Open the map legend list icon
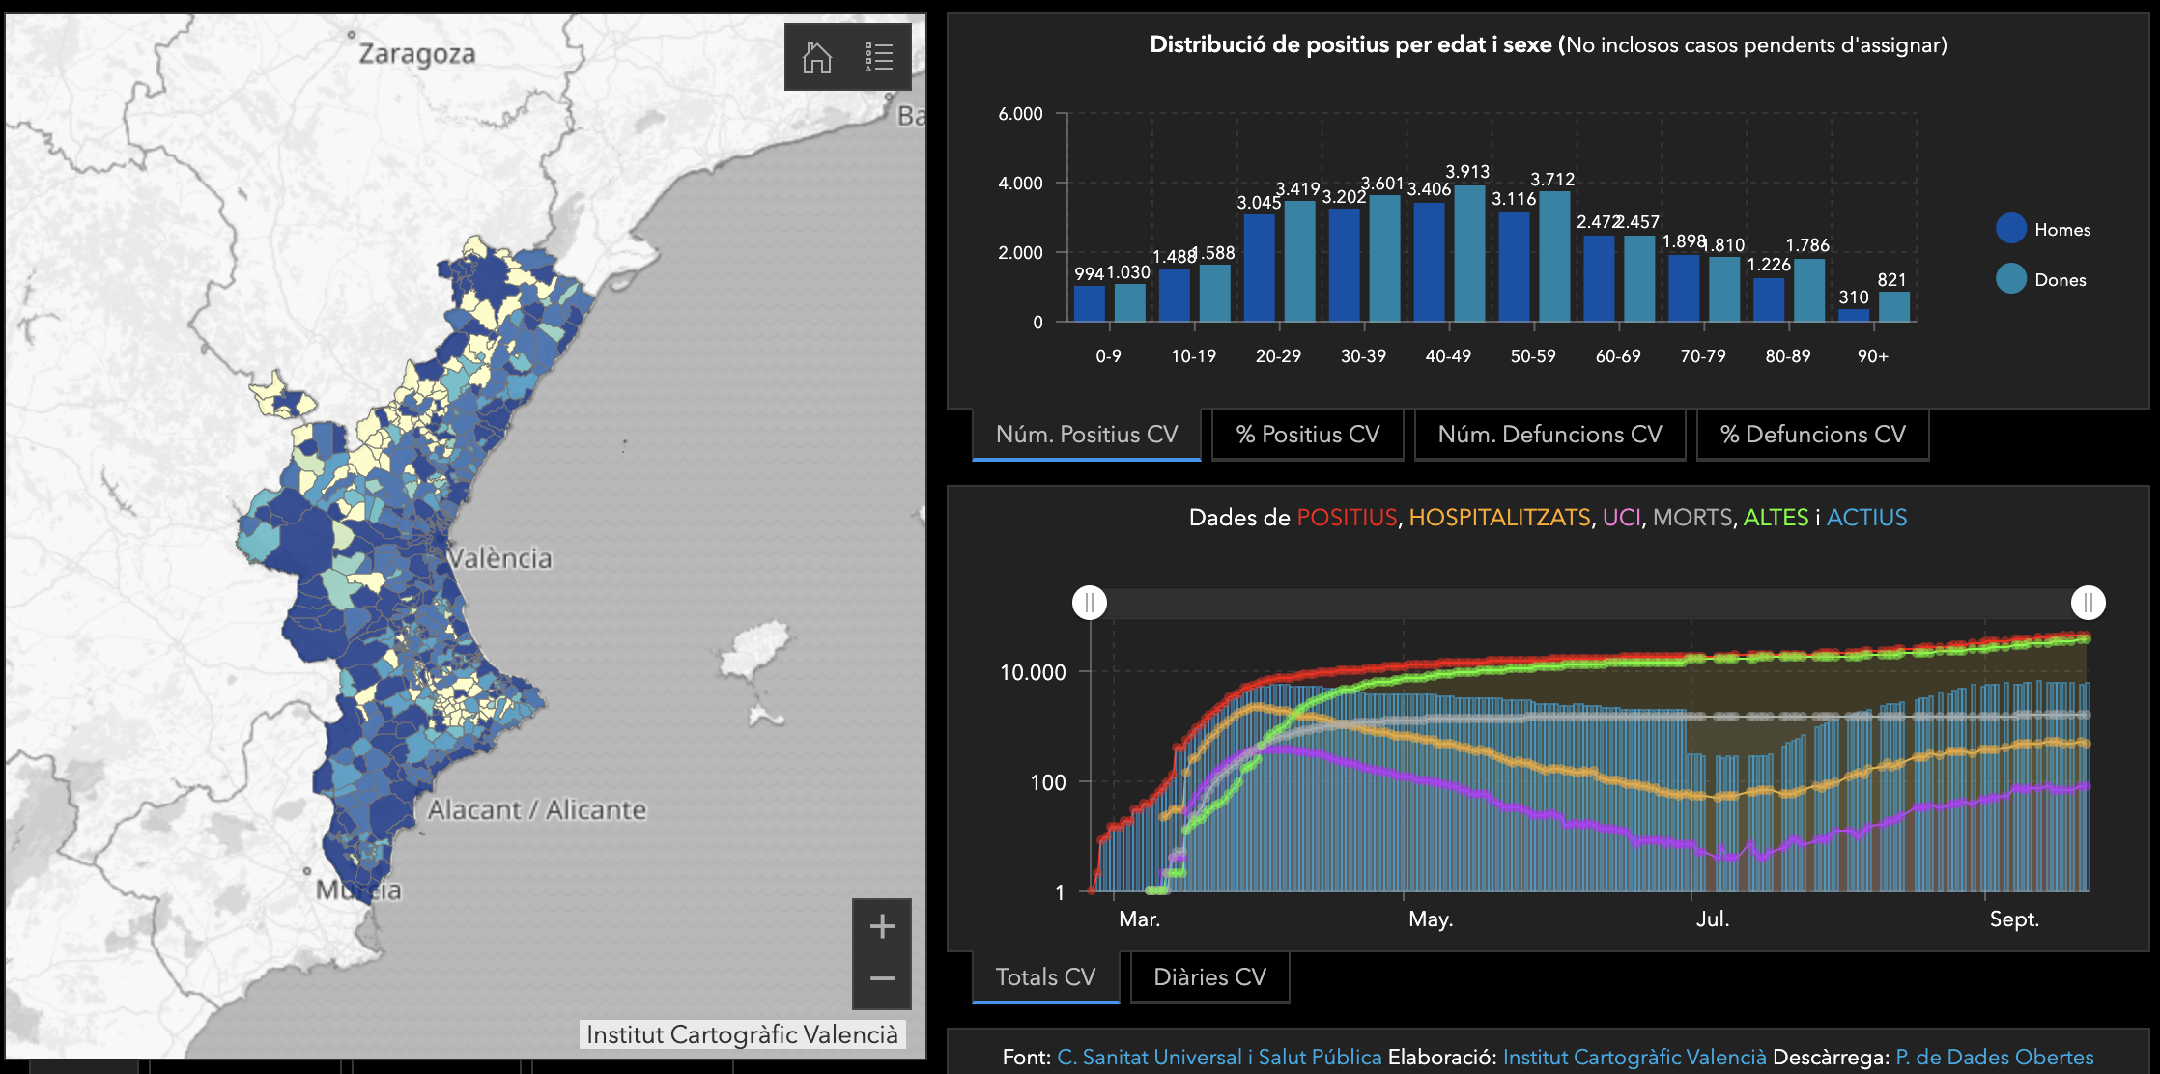2160x1074 pixels. click(x=879, y=58)
